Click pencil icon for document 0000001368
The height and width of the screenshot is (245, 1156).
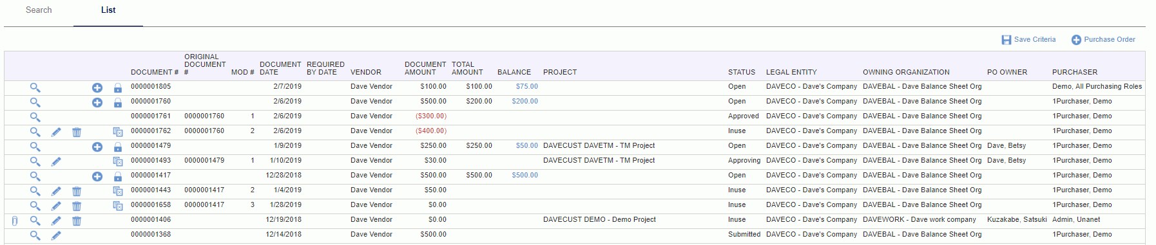[56, 235]
